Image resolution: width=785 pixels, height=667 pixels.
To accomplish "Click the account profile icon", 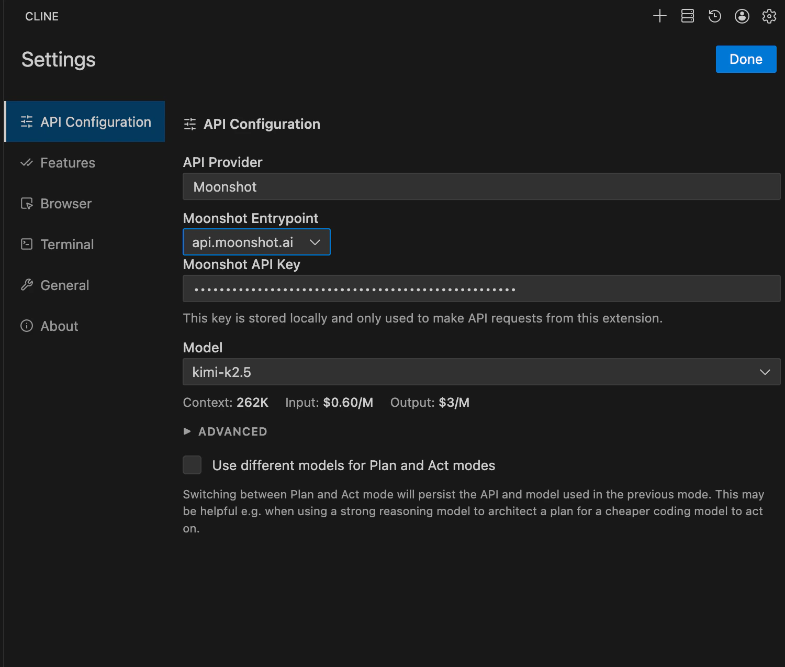I will point(742,16).
